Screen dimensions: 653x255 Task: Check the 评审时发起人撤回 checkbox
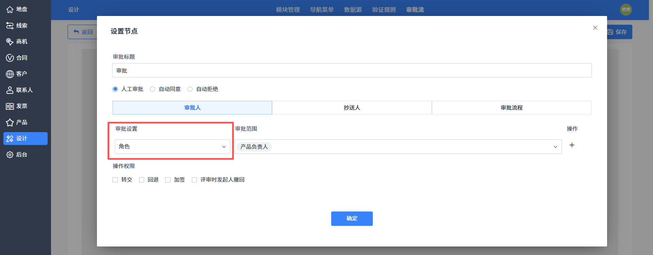click(194, 180)
